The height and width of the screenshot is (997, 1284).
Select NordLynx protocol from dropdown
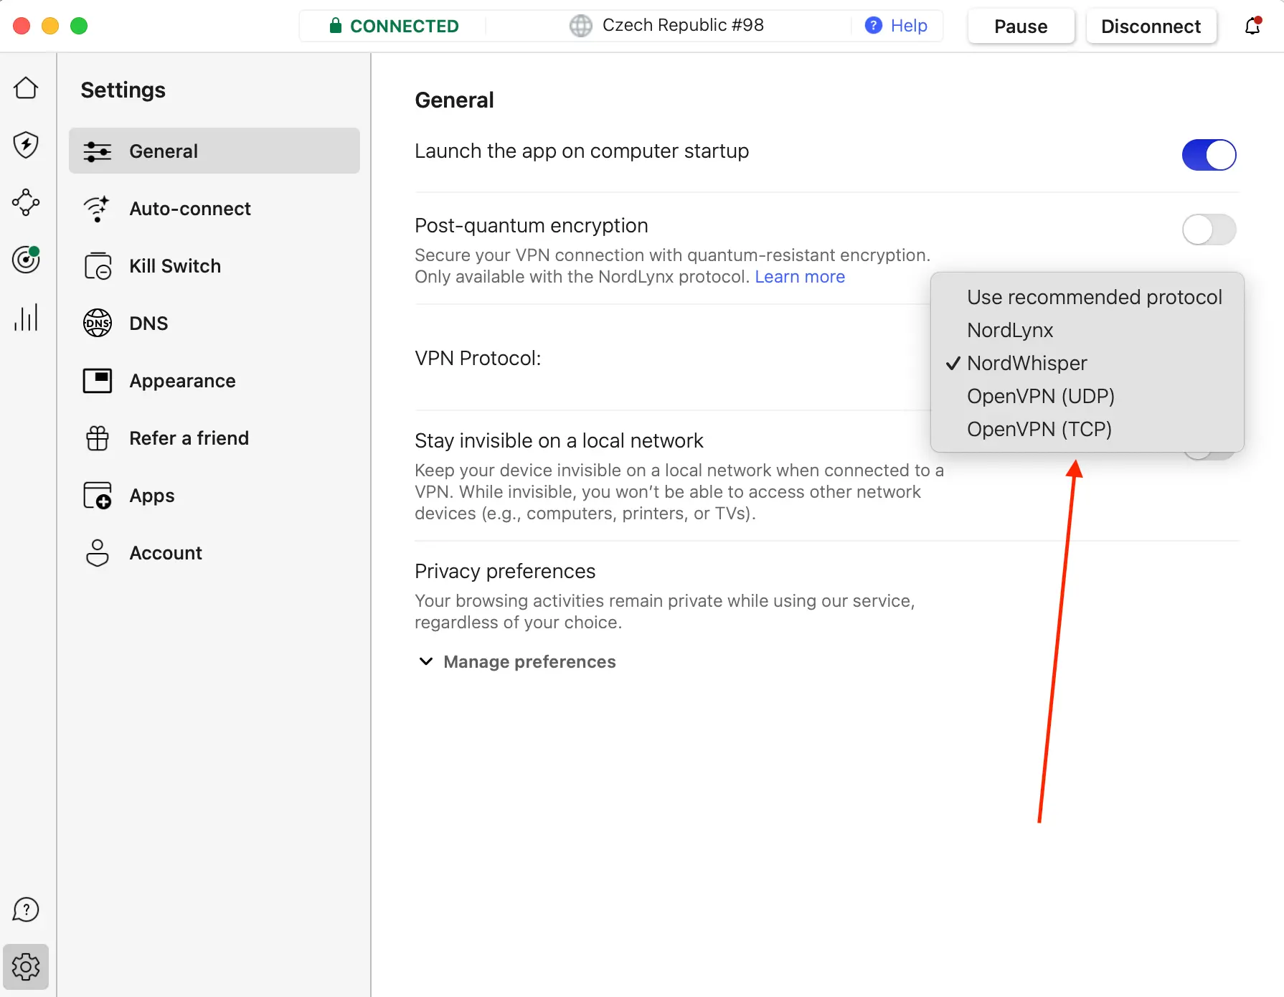pos(1010,330)
